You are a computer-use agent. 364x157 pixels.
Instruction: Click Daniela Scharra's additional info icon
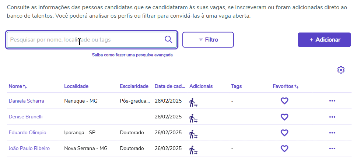pyautogui.click(x=193, y=102)
